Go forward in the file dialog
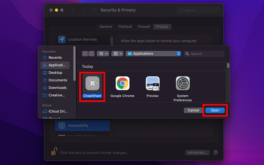The image size is (264, 165). 91,54
